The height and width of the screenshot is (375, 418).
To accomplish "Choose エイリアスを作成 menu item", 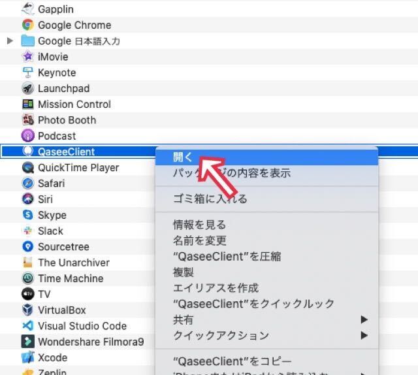I will point(267,288).
